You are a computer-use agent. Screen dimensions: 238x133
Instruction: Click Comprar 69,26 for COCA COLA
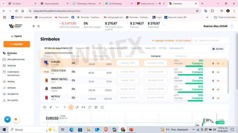pyautogui.click(x=156, y=72)
